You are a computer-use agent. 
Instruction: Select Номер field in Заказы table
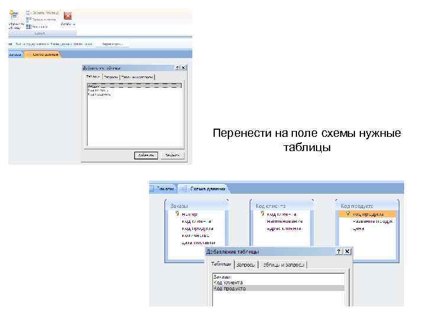[x=189, y=215]
